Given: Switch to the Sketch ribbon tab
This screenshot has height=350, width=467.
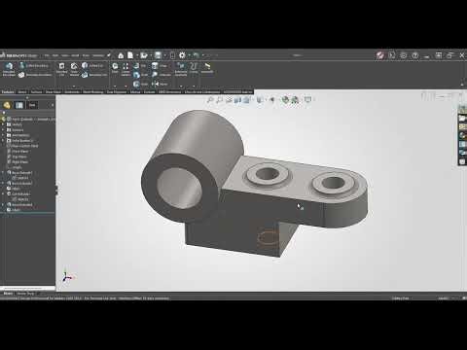Looking at the screenshot, I should (22, 91).
